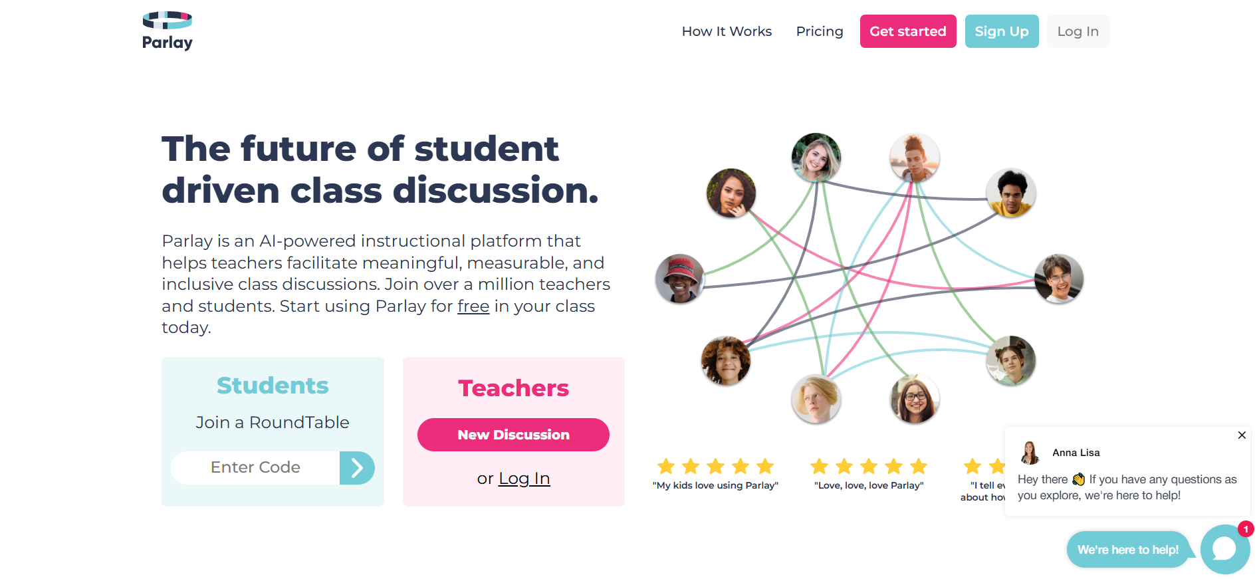Submit code with the arrow button
Screen dimensions: 1257x579
pyautogui.click(x=357, y=468)
